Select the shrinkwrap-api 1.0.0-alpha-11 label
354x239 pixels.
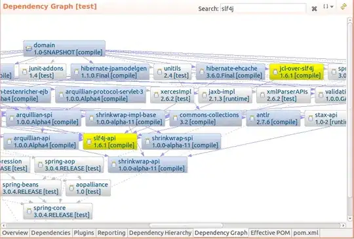pyautogui.click(x=151, y=165)
